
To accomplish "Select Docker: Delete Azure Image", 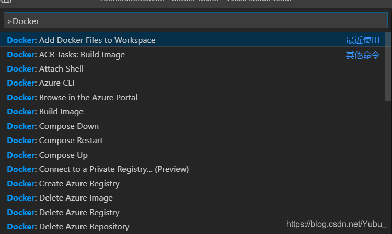I will coord(192,198).
